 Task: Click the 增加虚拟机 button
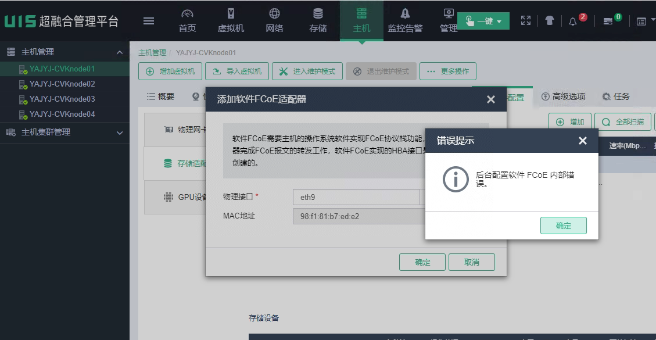(170, 71)
